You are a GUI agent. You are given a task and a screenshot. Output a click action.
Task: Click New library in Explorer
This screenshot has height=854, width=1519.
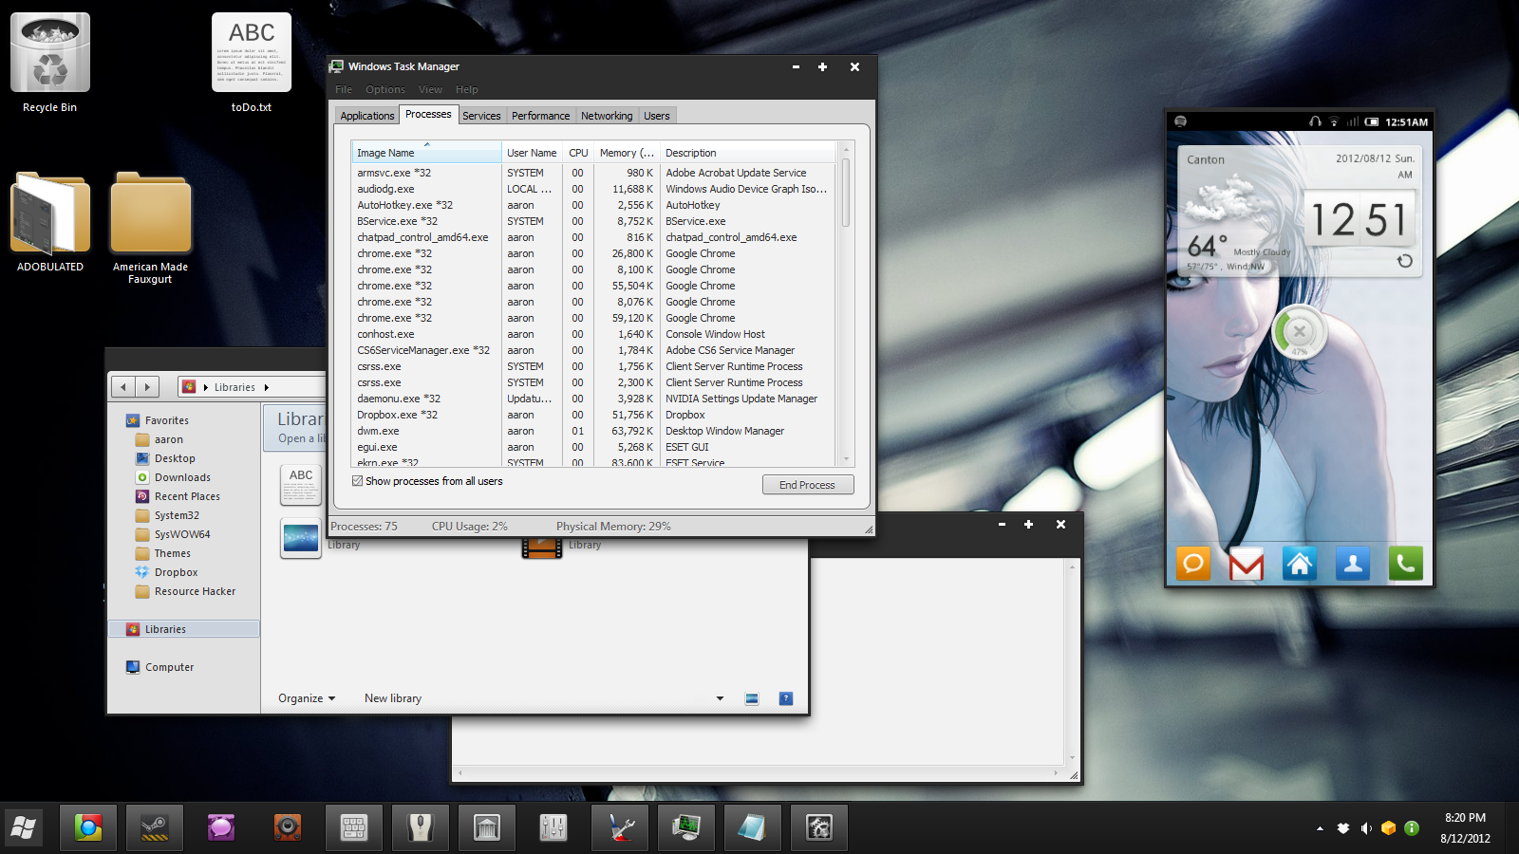point(393,698)
